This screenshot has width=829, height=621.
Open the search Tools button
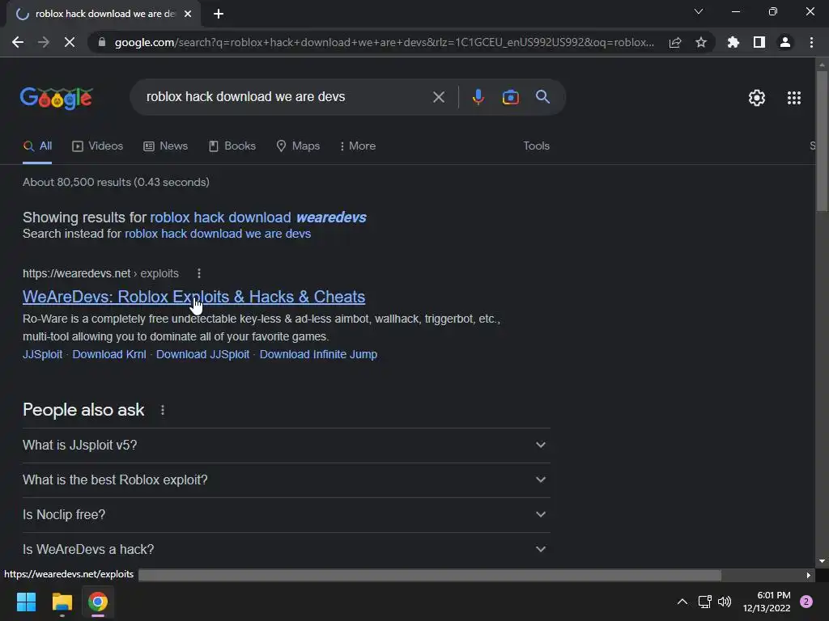536,146
